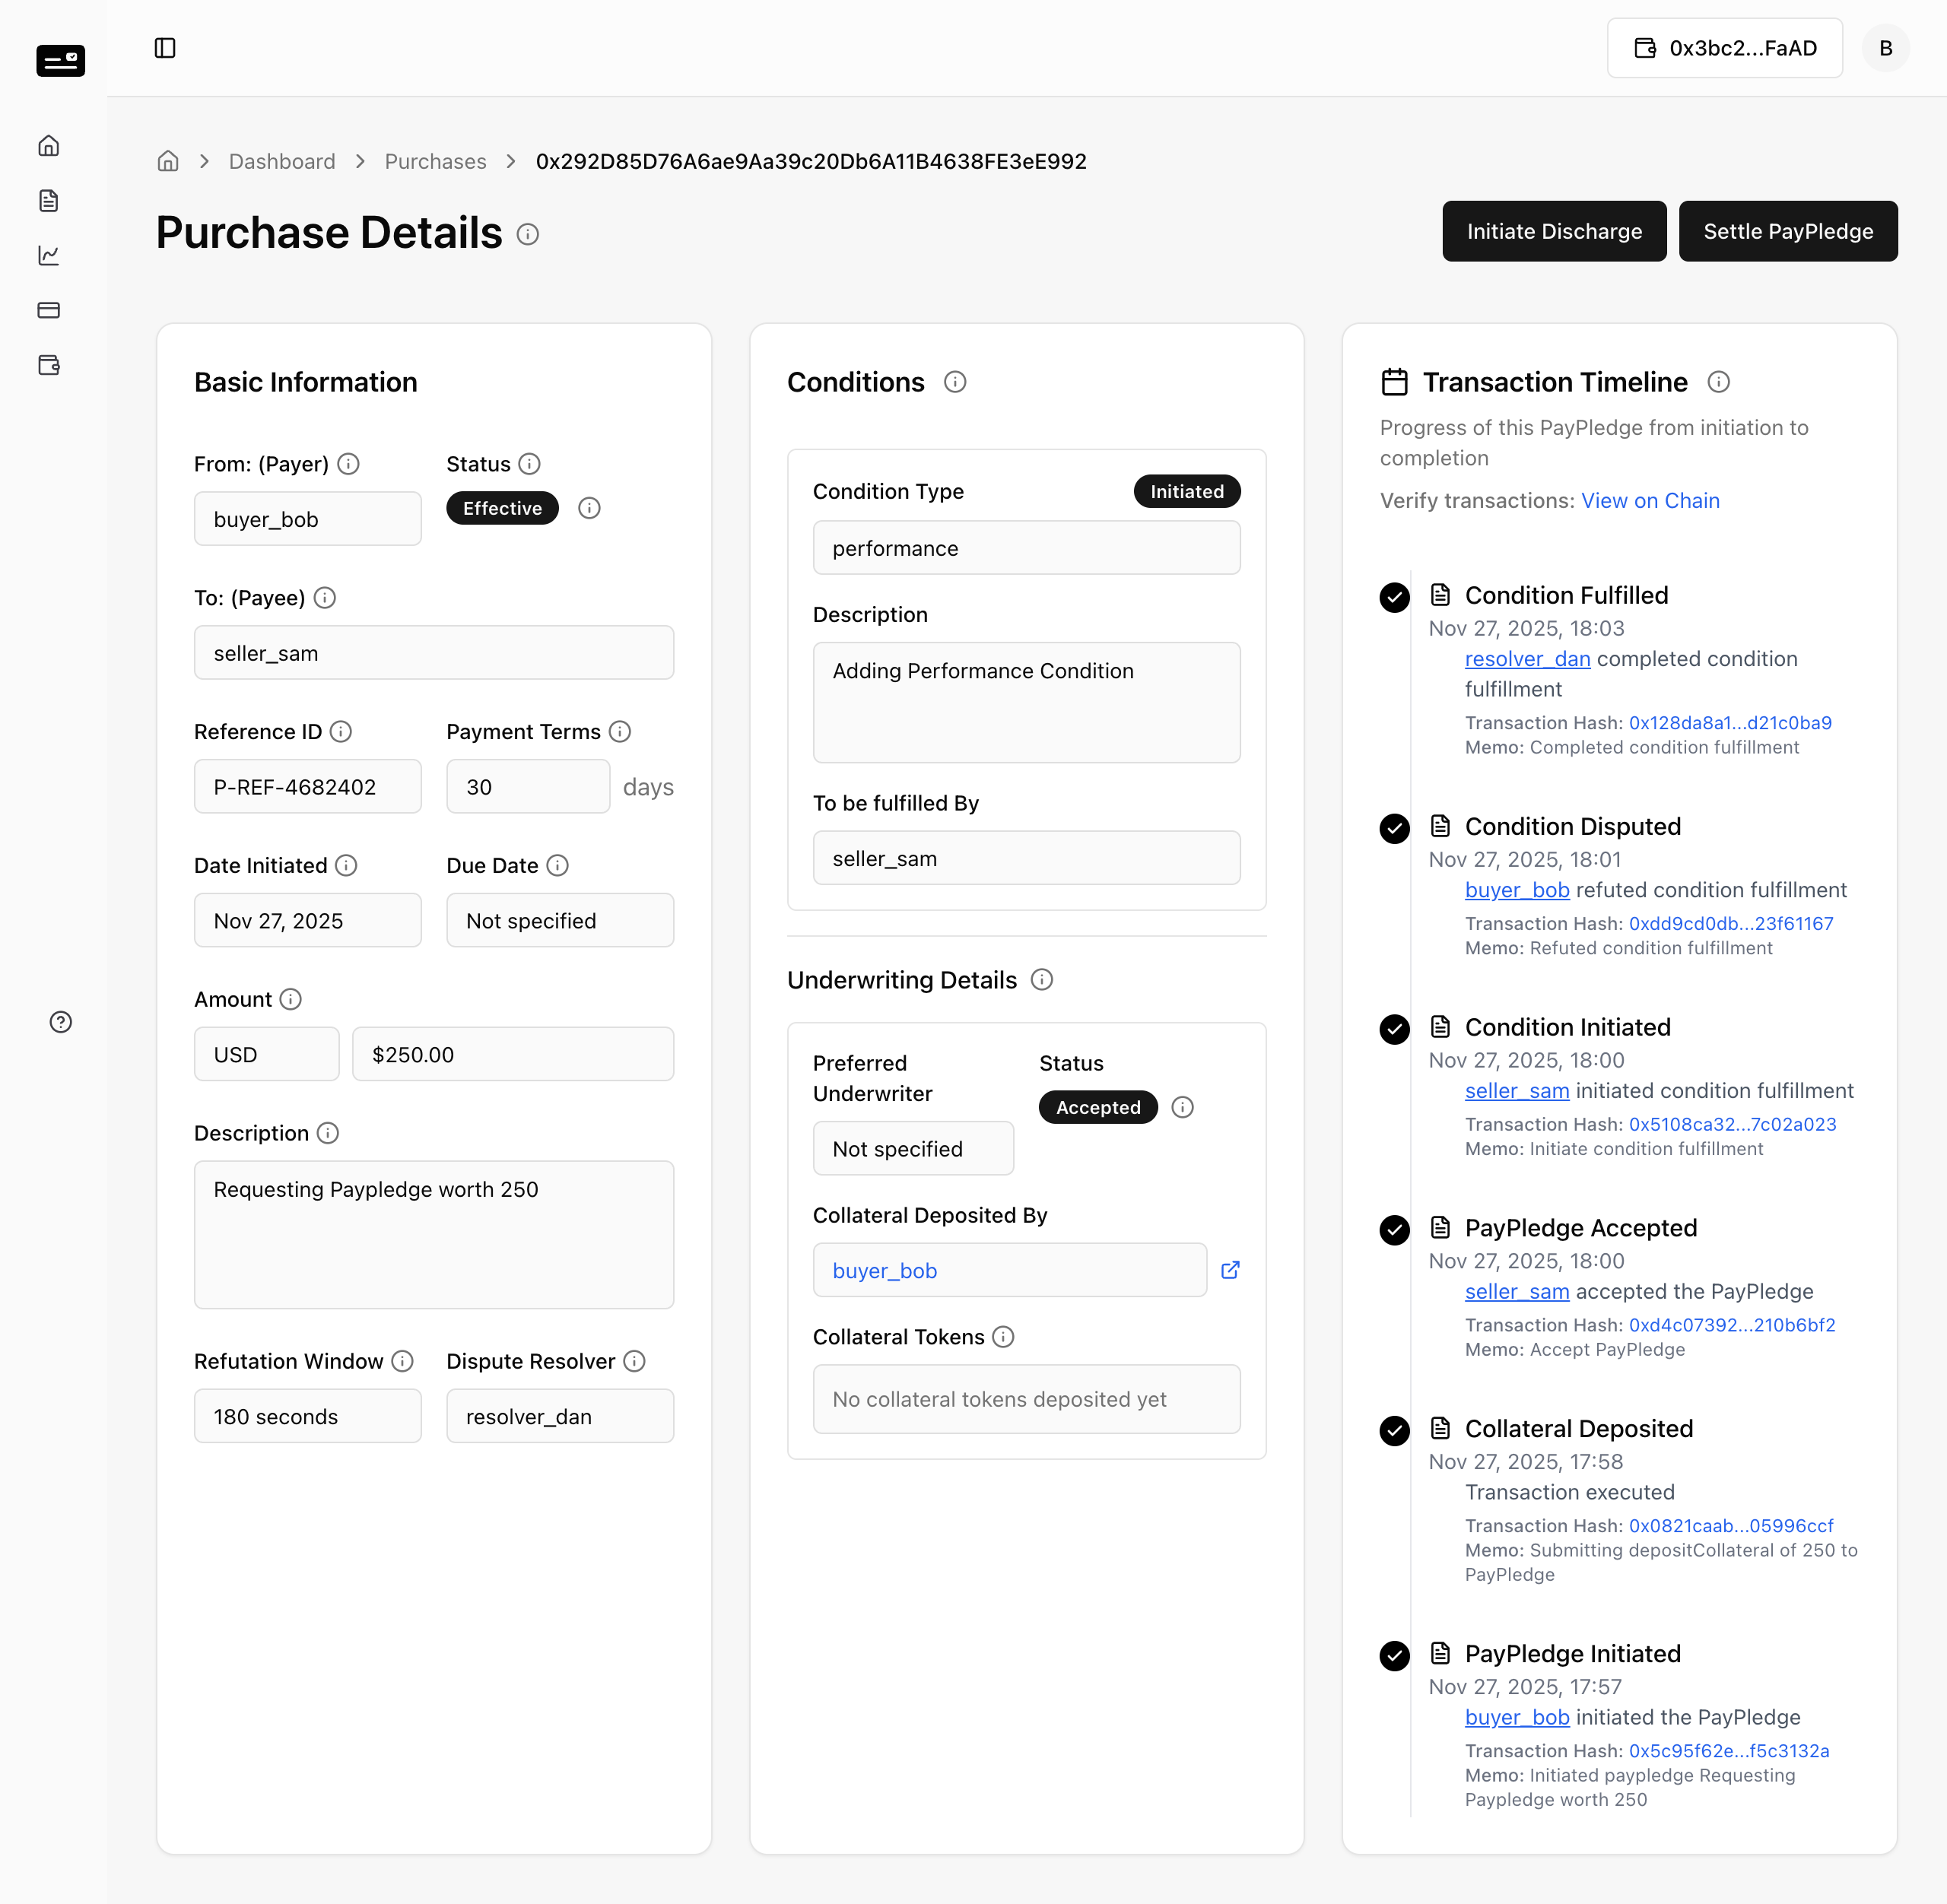The image size is (1947, 1904).
Task: Click info icon next to Purchase Details
Action: point(528,234)
